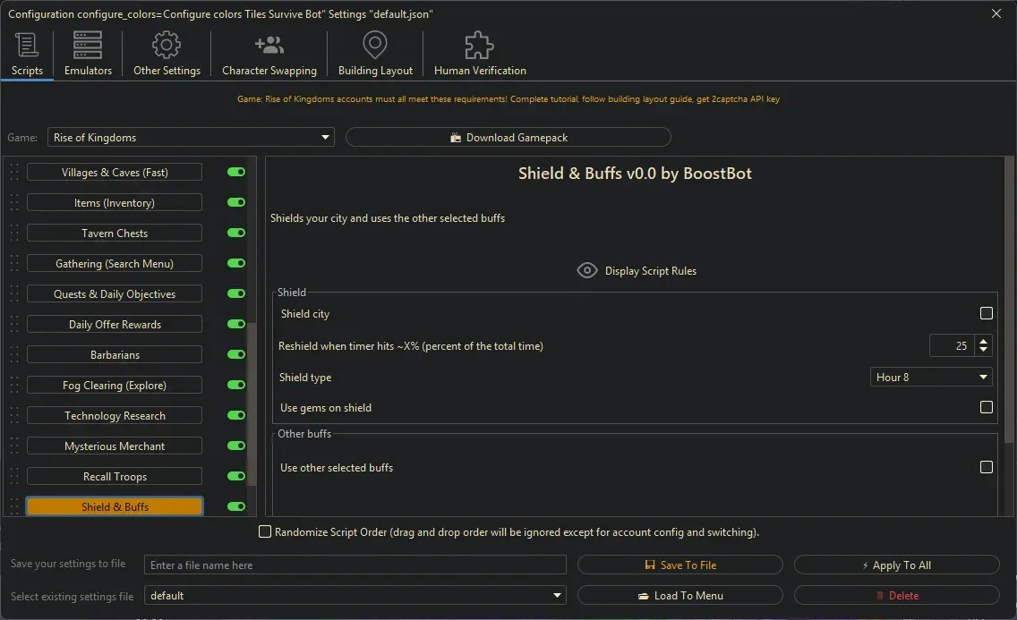This screenshot has width=1017, height=620.
Task: Switch to the Emulators tab
Action: pyautogui.click(x=86, y=54)
